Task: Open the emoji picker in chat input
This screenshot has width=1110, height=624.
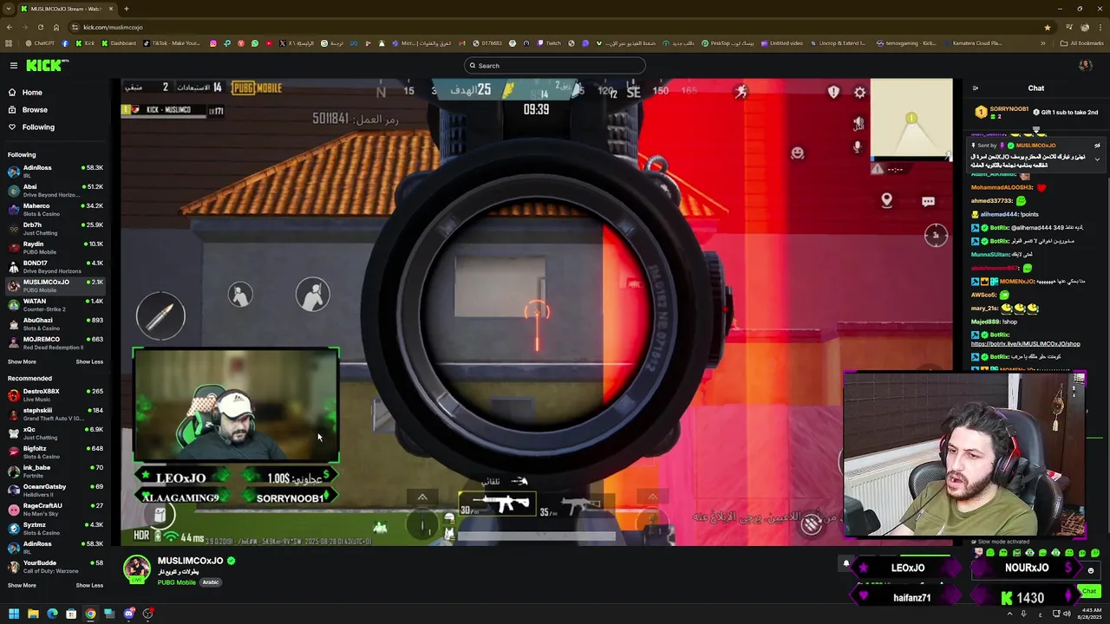Action: click(x=1091, y=571)
